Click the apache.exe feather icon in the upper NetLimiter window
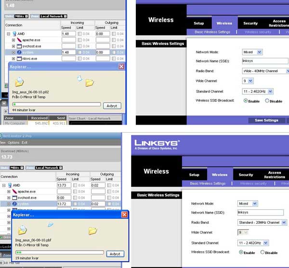The height and width of the screenshot is (268, 289). coord(19,40)
